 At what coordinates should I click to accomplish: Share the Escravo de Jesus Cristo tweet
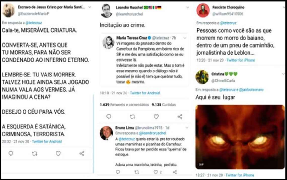[x=82, y=154]
